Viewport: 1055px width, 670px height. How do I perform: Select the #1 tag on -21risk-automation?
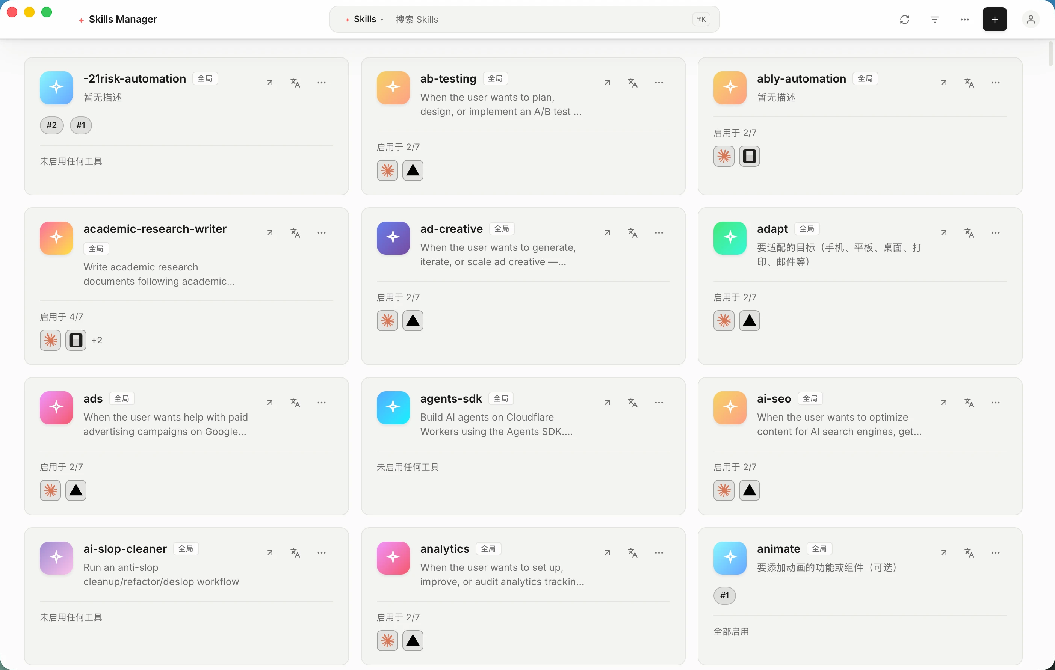[81, 125]
